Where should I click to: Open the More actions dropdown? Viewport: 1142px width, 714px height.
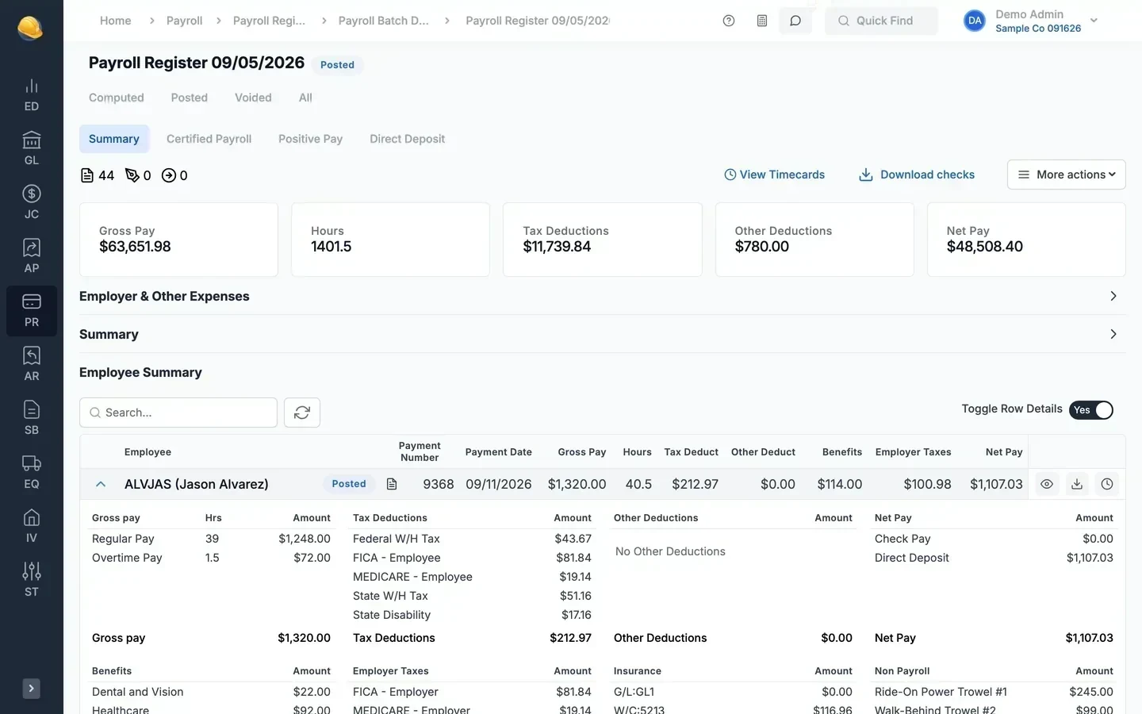point(1067,175)
